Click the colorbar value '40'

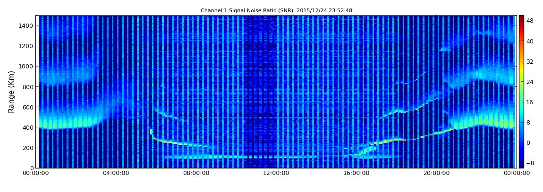point(530,42)
